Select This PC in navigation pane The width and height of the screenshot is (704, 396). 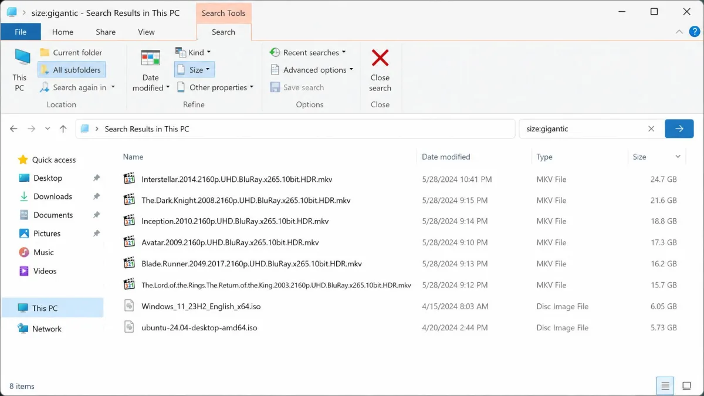(x=52, y=308)
